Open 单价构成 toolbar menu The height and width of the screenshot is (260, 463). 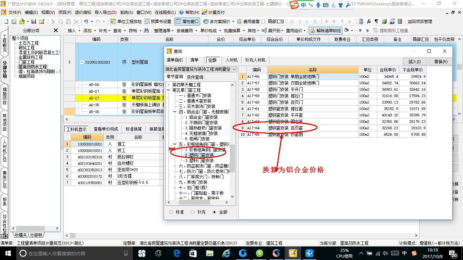[x=210, y=30]
